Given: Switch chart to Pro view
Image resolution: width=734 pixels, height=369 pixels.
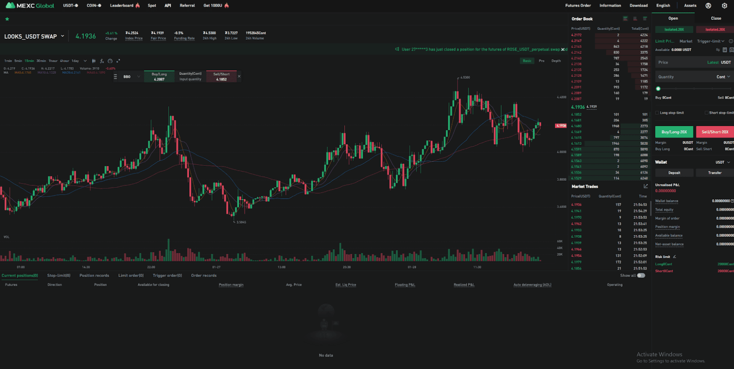Looking at the screenshot, I should [542, 61].
